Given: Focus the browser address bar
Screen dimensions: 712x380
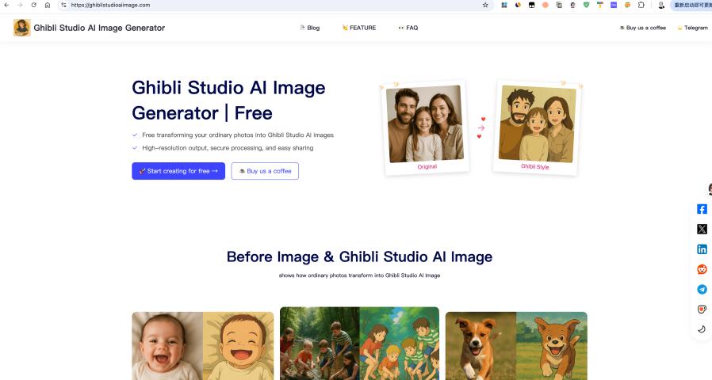Looking at the screenshot, I should 270,5.
